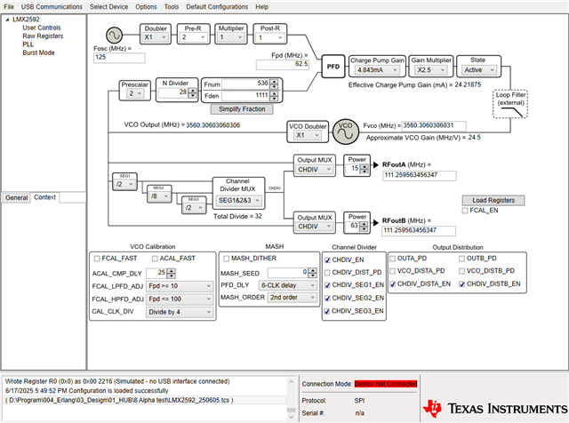569x423 pixels.
Task: Uncheck the CHDIV_SEG3_EN checkbox
Action: [x=327, y=311]
